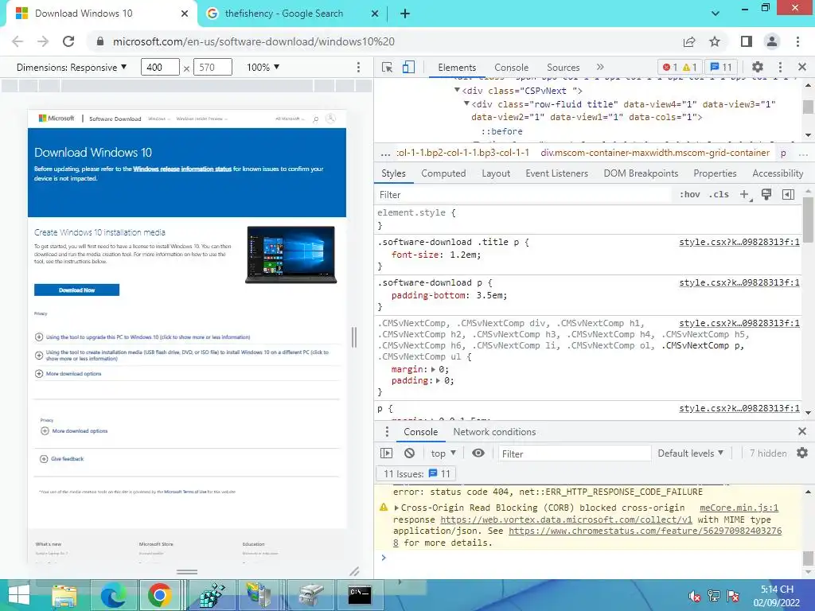Create live expression with the eye icon
The image size is (815, 611).
(478, 453)
